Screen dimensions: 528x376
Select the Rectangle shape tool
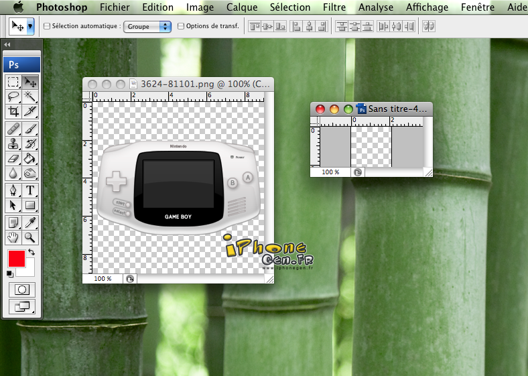click(30, 205)
